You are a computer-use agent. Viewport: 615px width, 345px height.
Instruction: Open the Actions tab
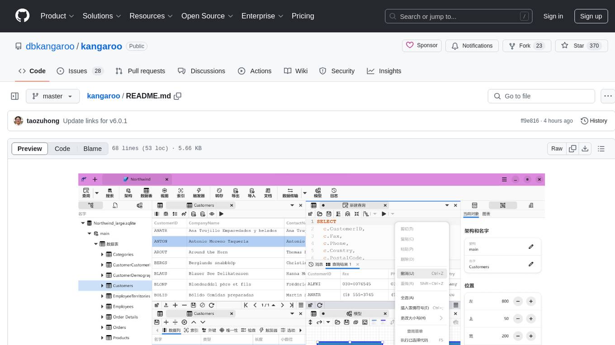pyautogui.click(x=255, y=71)
